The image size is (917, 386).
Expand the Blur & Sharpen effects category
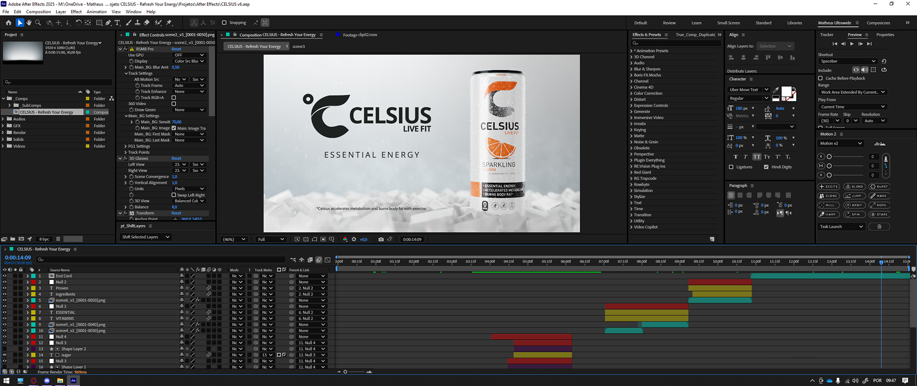[631, 69]
